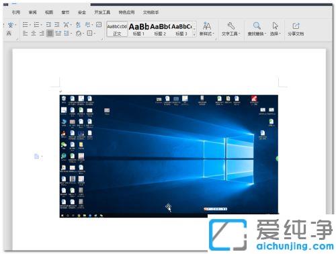Apply the 标题 2 style
The image size is (336, 254).
pos(160,30)
